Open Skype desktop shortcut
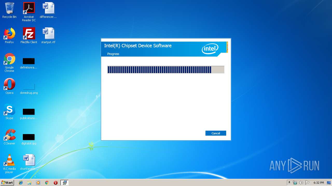This screenshot has width=332, height=186. click(9, 112)
